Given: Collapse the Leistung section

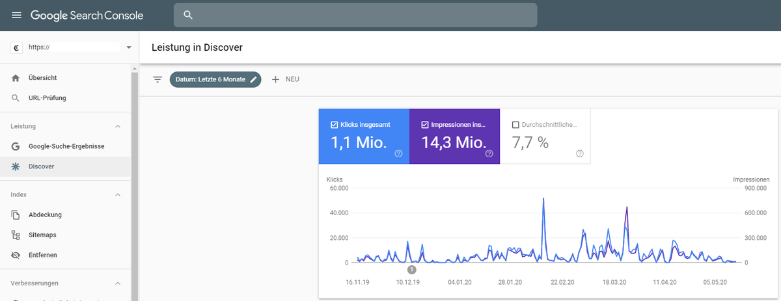Looking at the screenshot, I should point(118,126).
